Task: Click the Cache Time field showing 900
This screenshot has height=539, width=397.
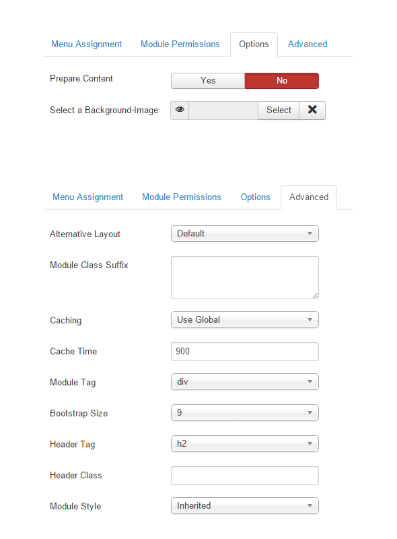Action: [x=245, y=352]
